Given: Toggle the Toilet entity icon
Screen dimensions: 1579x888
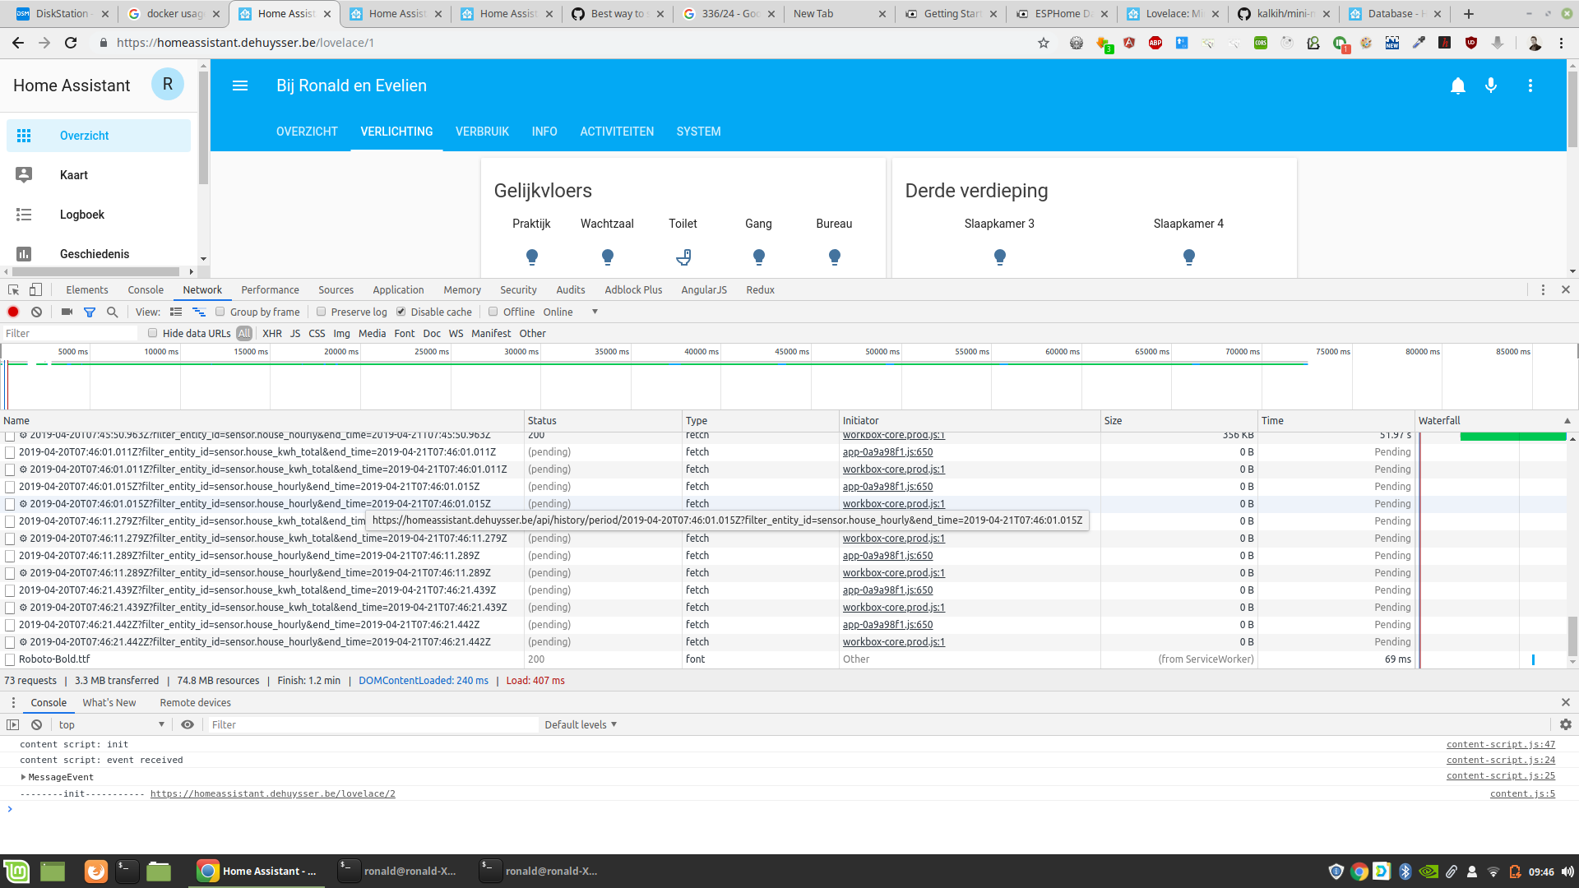Looking at the screenshot, I should pos(683,257).
